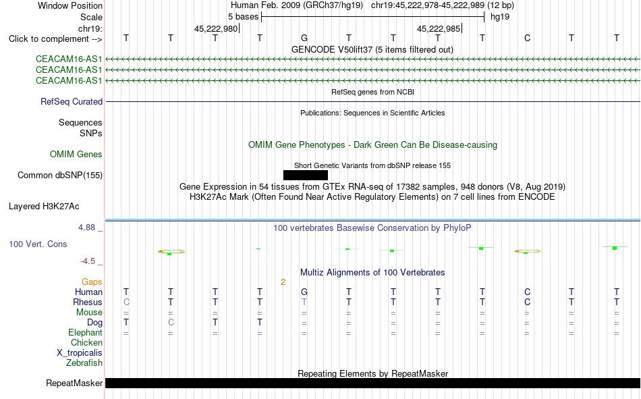
Task: Open the 'RefSeq genes from NCBI' track title
Action: [372, 92]
